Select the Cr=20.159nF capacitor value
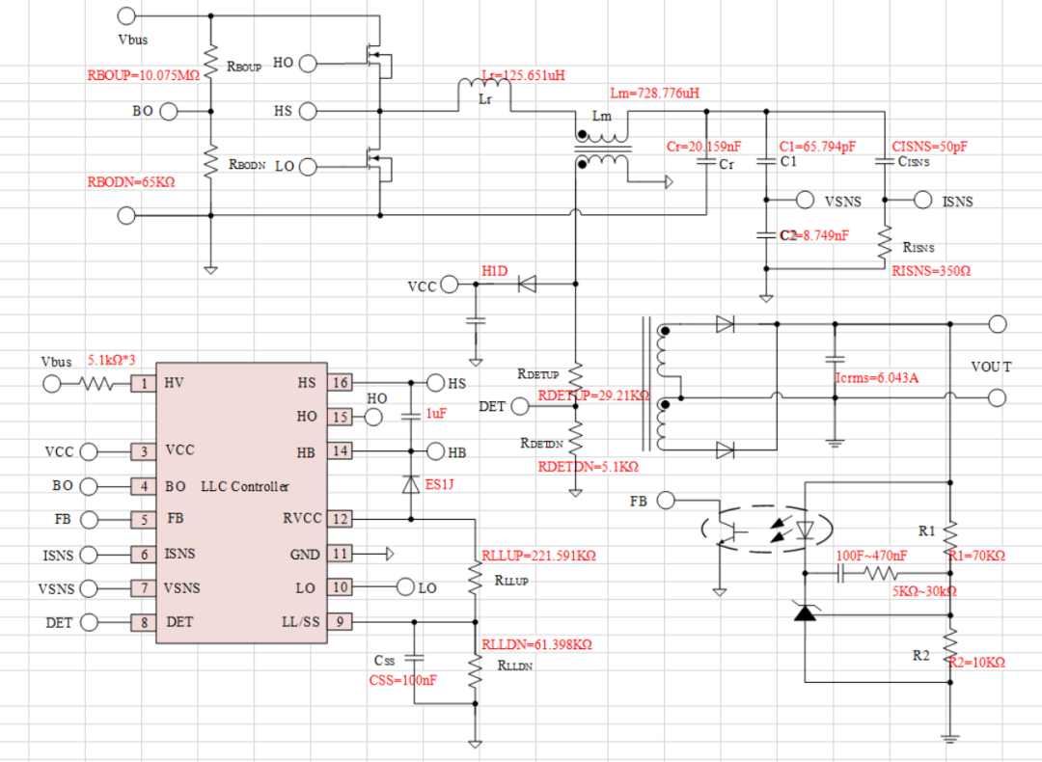This screenshot has height=762, width=1042. [703, 147]
